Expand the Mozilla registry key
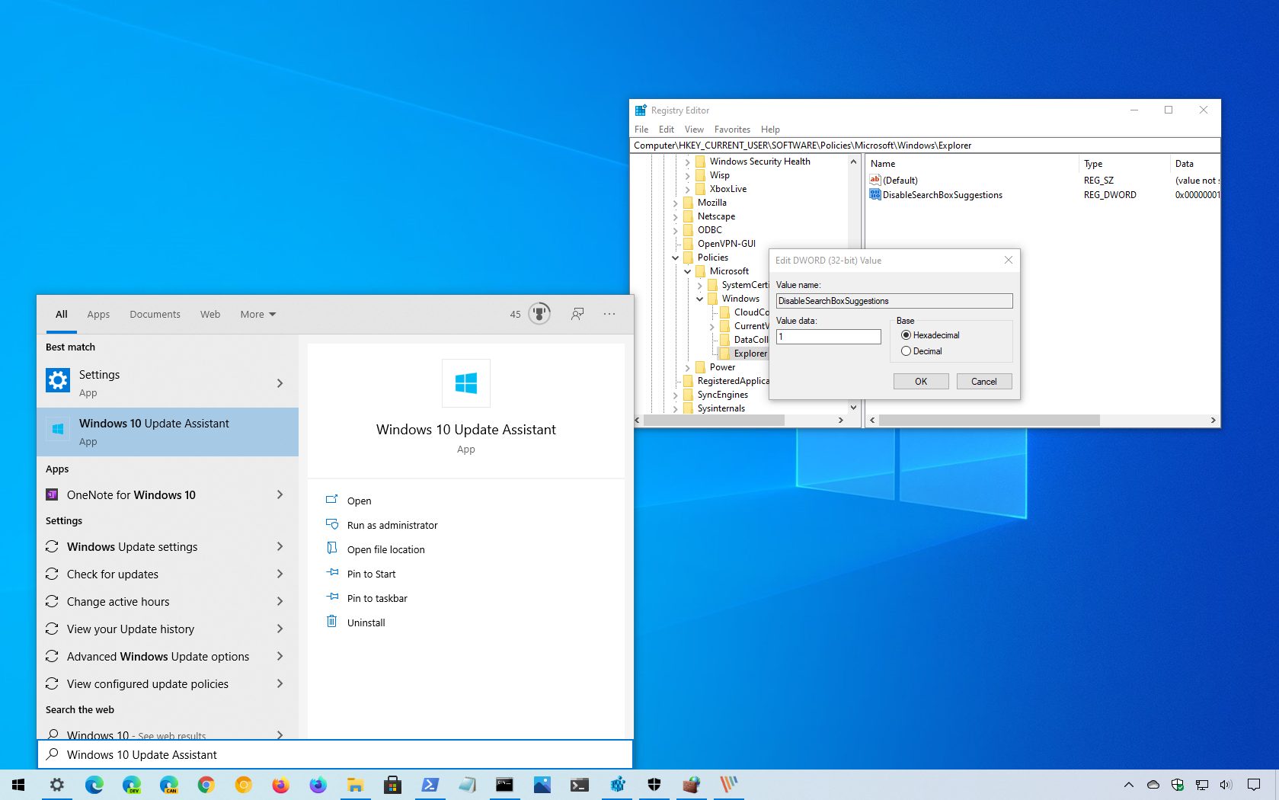Viewport: 1279px width, 800px height. 676,203
